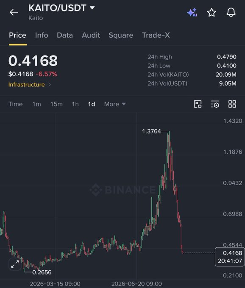245x288 pixels.
Task: Click the 1.3764 high price marker
Action: [x=151, y=131]
